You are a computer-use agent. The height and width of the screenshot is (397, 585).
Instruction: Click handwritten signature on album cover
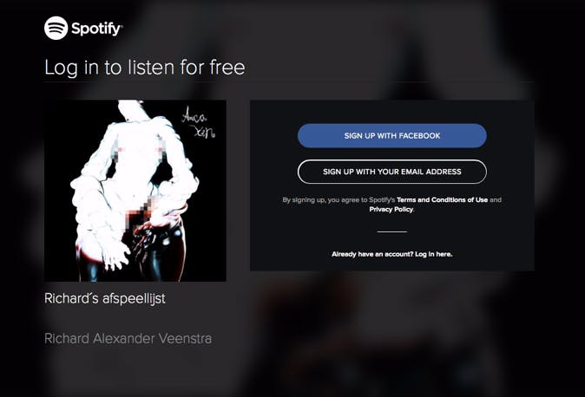[x=199, y=122]
